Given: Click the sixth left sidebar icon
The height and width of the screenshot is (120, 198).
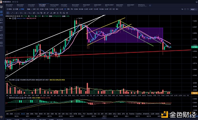Looking at the screenshot, I should click(x=1, y=43).
